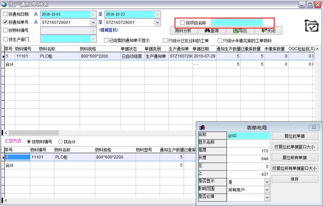Open the 是否必填 dropdown
323x206 pixels.
click(267, 198)
